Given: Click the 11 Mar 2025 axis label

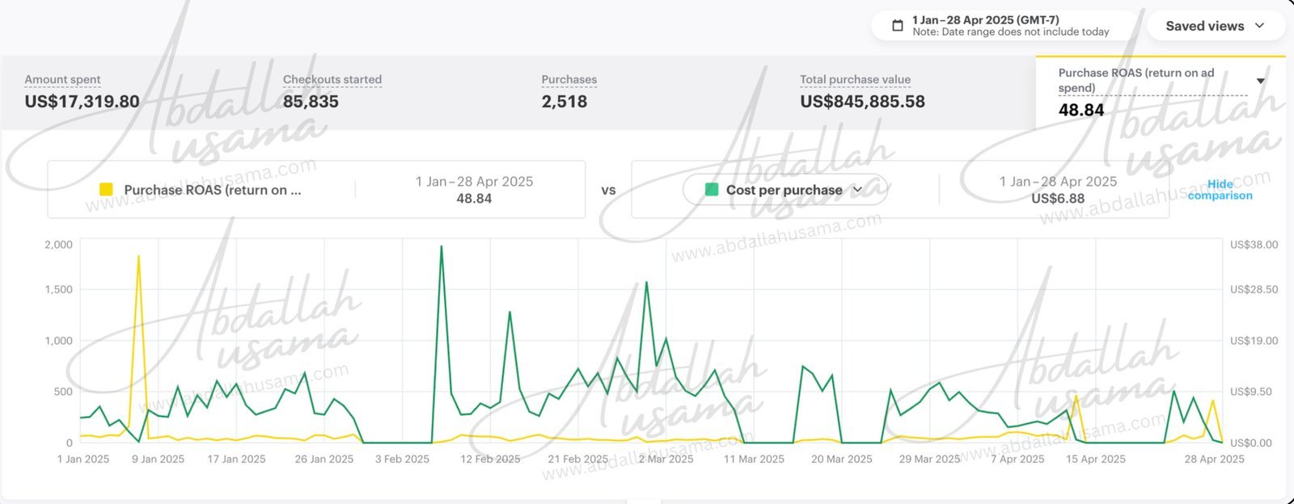Looking at the screenshot, I should pos(754,459).
